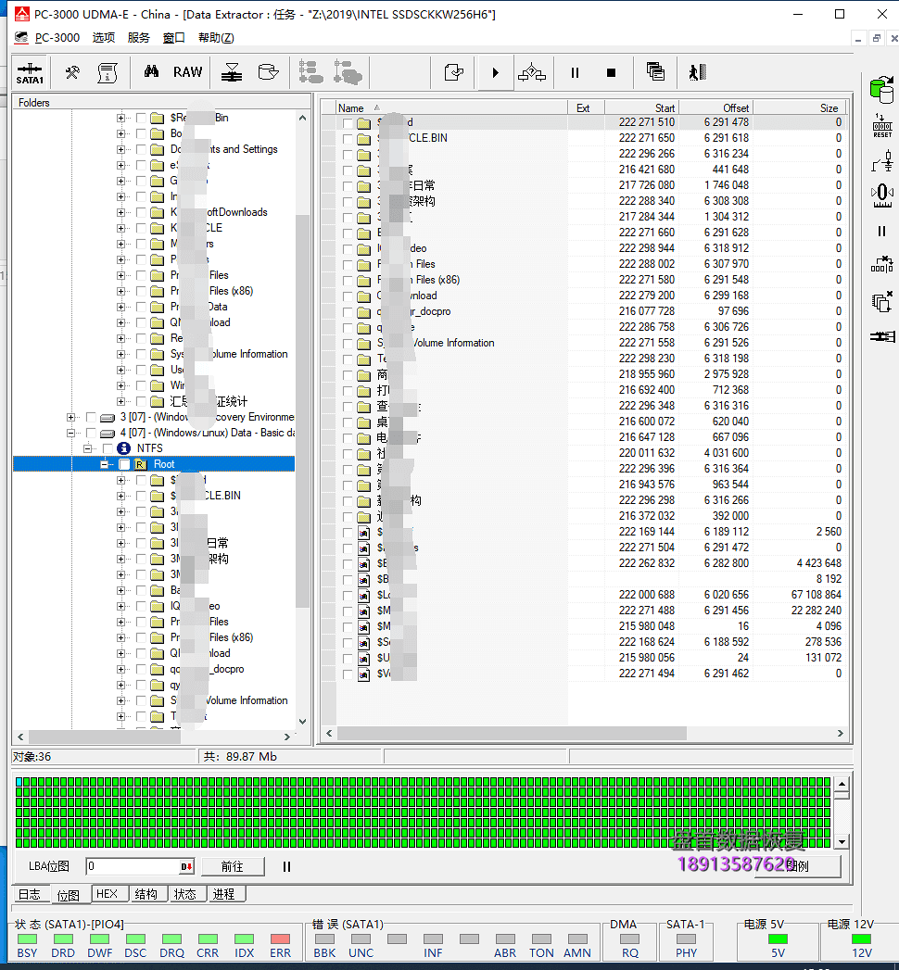Click the network nodes map icon
Screen dimensions: 899x970
coord(531,73)
